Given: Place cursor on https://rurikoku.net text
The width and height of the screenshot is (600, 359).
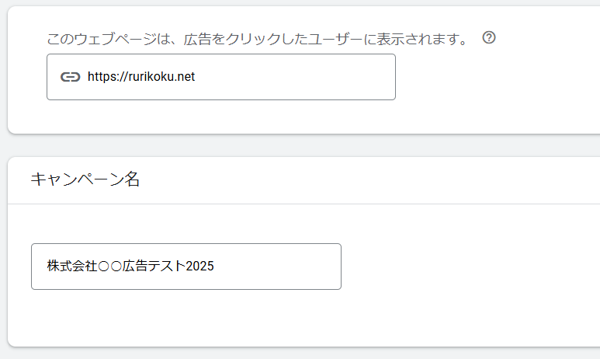Looking at the screenshot, I should [x=141, y=77].
